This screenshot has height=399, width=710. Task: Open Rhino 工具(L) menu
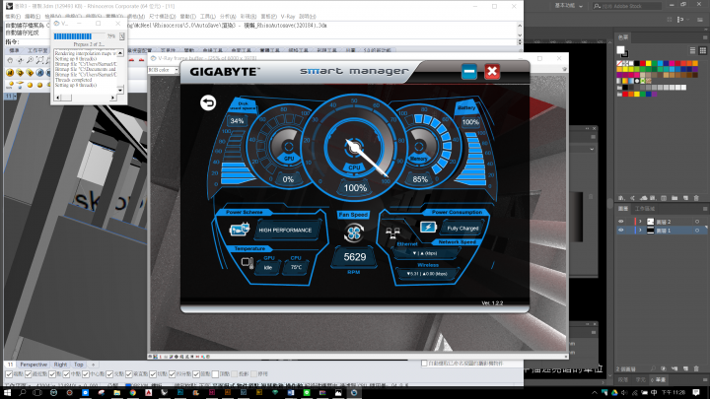pos(208,17)
